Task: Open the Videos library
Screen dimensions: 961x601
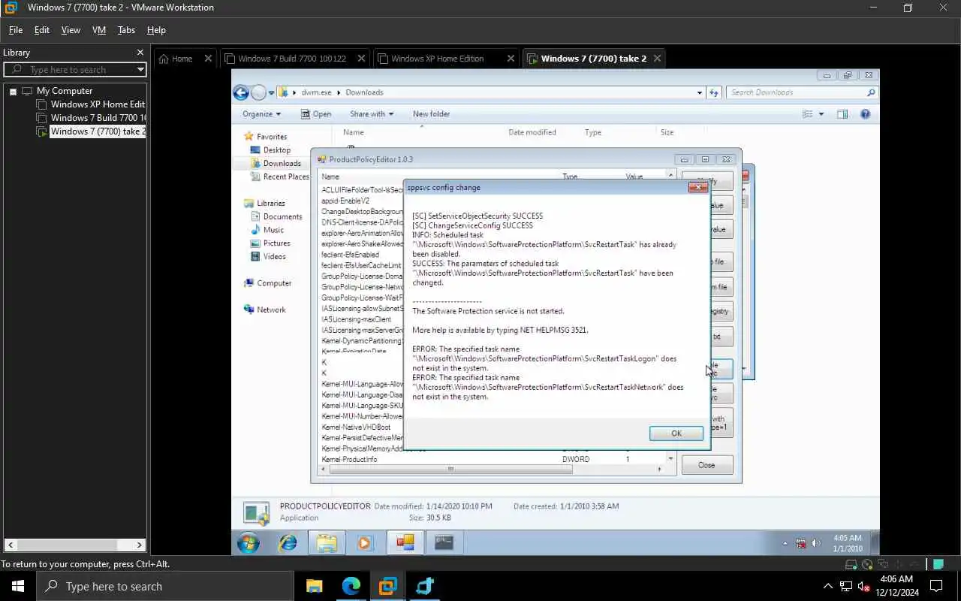Action: (268, 257)
